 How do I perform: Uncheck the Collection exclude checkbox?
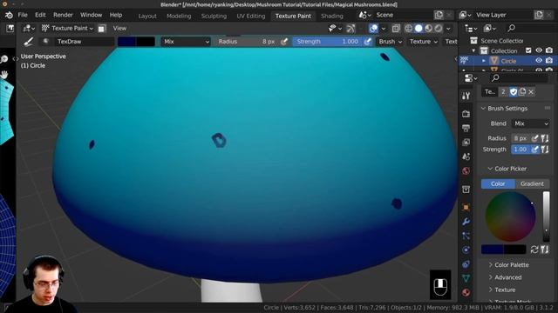tap(528, 50)
